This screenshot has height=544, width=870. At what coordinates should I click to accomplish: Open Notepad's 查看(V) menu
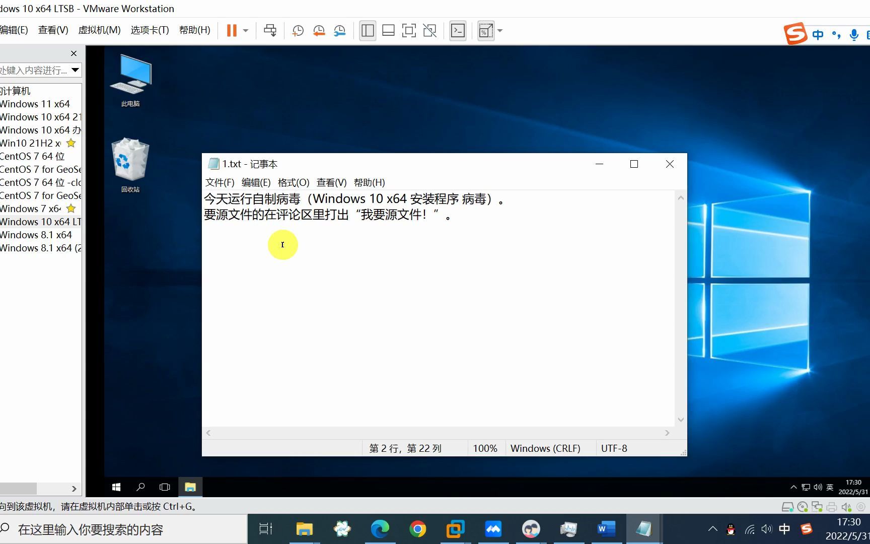[x=331, y=182]
